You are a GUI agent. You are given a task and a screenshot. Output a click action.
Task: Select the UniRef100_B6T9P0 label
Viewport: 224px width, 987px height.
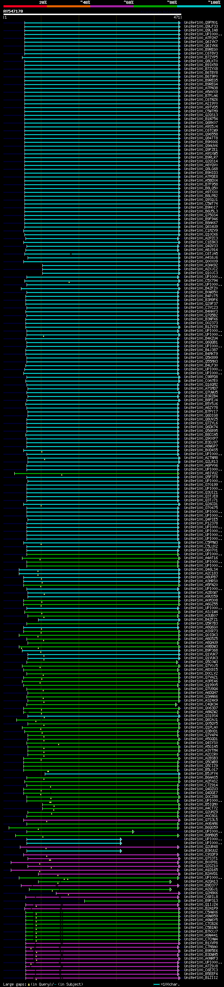201,76
